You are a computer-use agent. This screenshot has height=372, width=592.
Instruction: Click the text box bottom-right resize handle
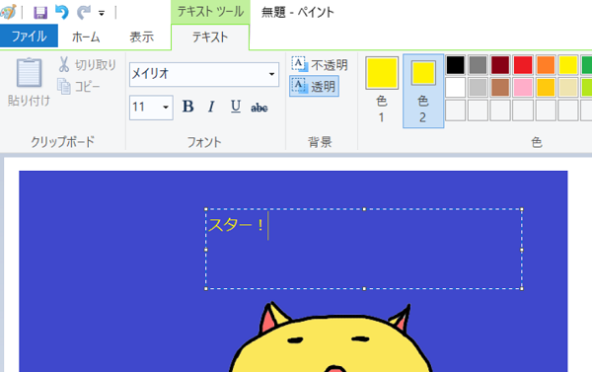click(522, 288)
